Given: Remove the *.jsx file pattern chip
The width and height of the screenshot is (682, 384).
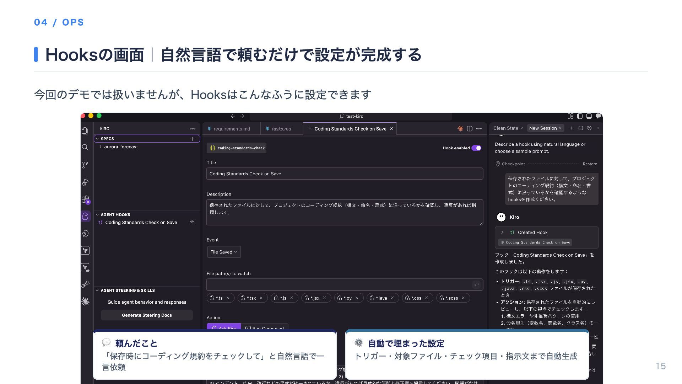Looking at the screenshot, I should pos(324,298).
